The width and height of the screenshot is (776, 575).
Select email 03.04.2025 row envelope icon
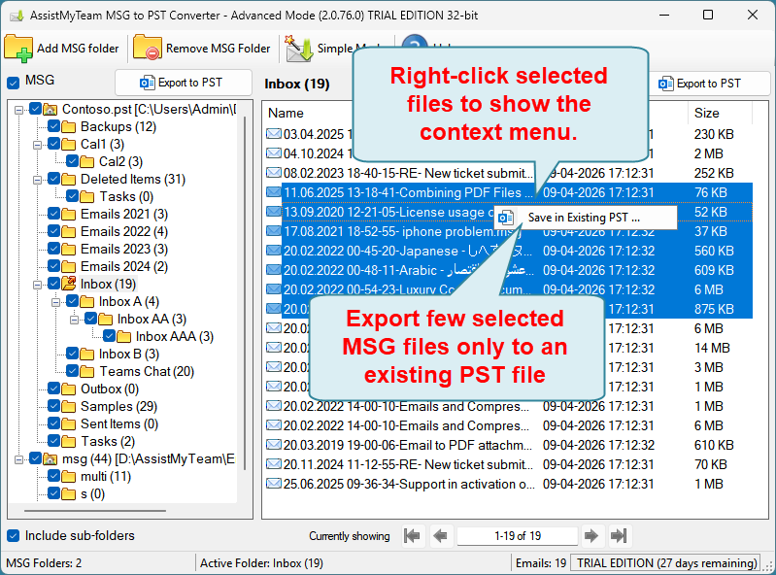coord(274,134)
